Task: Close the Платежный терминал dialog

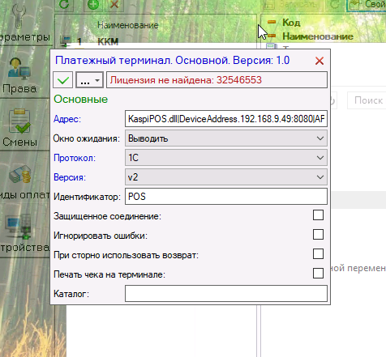Action: point(320,61)
